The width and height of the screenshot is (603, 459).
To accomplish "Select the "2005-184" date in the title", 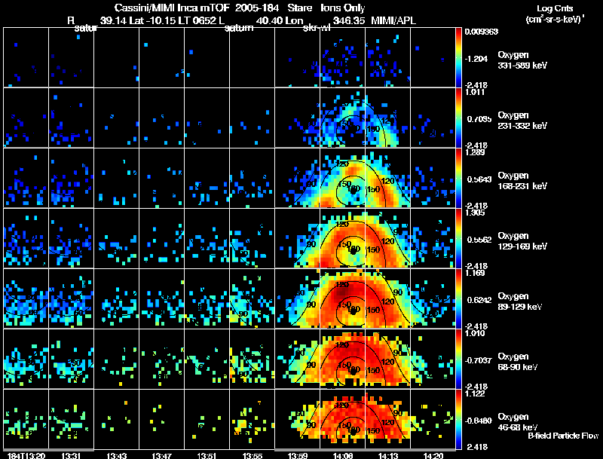I will [257, 8].
